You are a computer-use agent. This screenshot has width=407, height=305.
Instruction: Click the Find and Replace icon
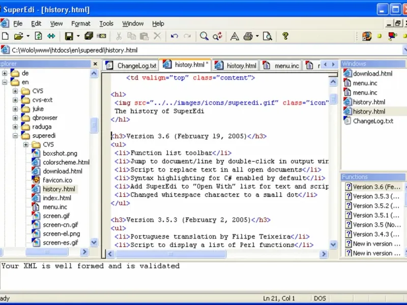217,36
